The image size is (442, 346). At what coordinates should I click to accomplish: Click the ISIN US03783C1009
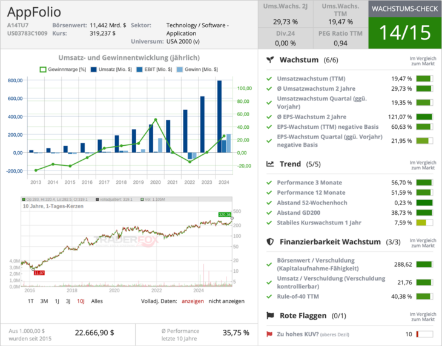pos(27,33)
